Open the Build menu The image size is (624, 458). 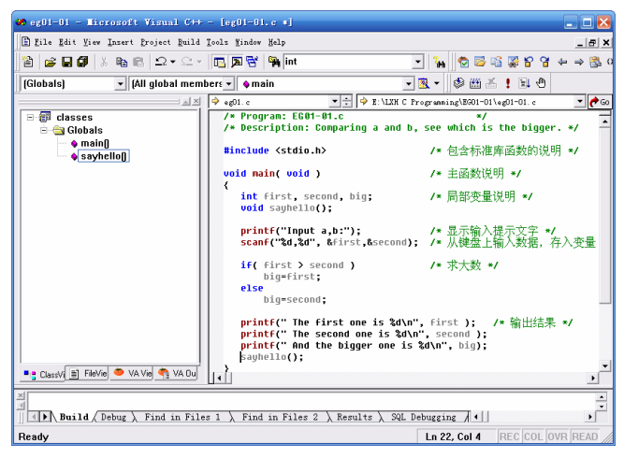click(189, 42)
